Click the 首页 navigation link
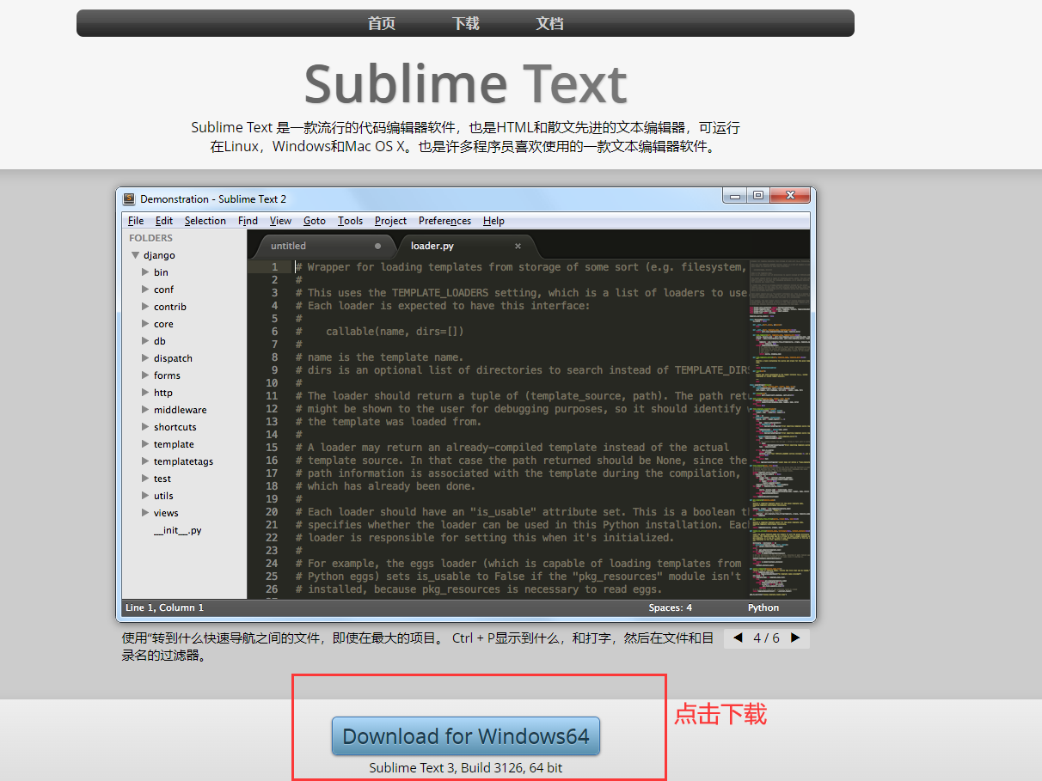 [x=382, y=23]
